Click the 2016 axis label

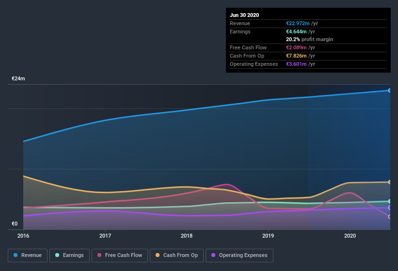click(x=23, y=236)
